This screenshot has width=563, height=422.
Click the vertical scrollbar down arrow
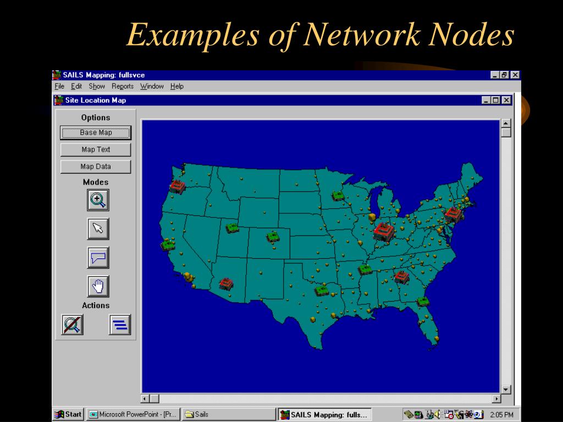coord(506,390)
